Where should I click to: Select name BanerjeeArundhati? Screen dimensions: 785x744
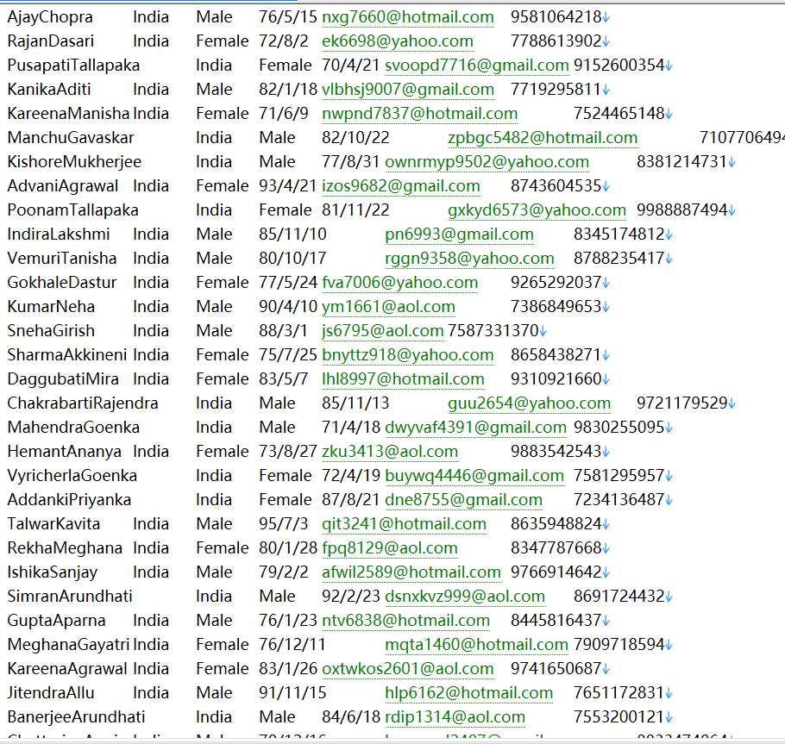(x=76, y=716)
